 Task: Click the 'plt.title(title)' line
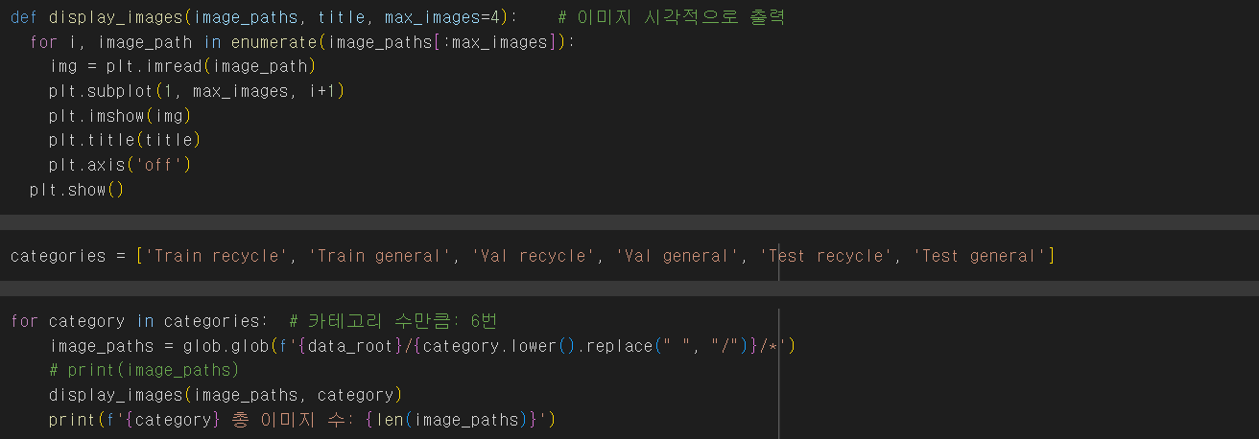(126, 141)
